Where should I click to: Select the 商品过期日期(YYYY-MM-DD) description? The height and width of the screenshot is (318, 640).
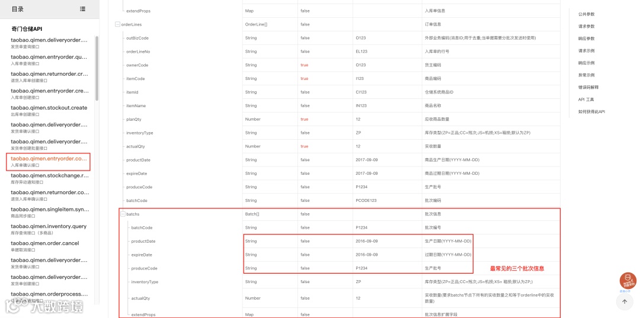coord(452,174)
